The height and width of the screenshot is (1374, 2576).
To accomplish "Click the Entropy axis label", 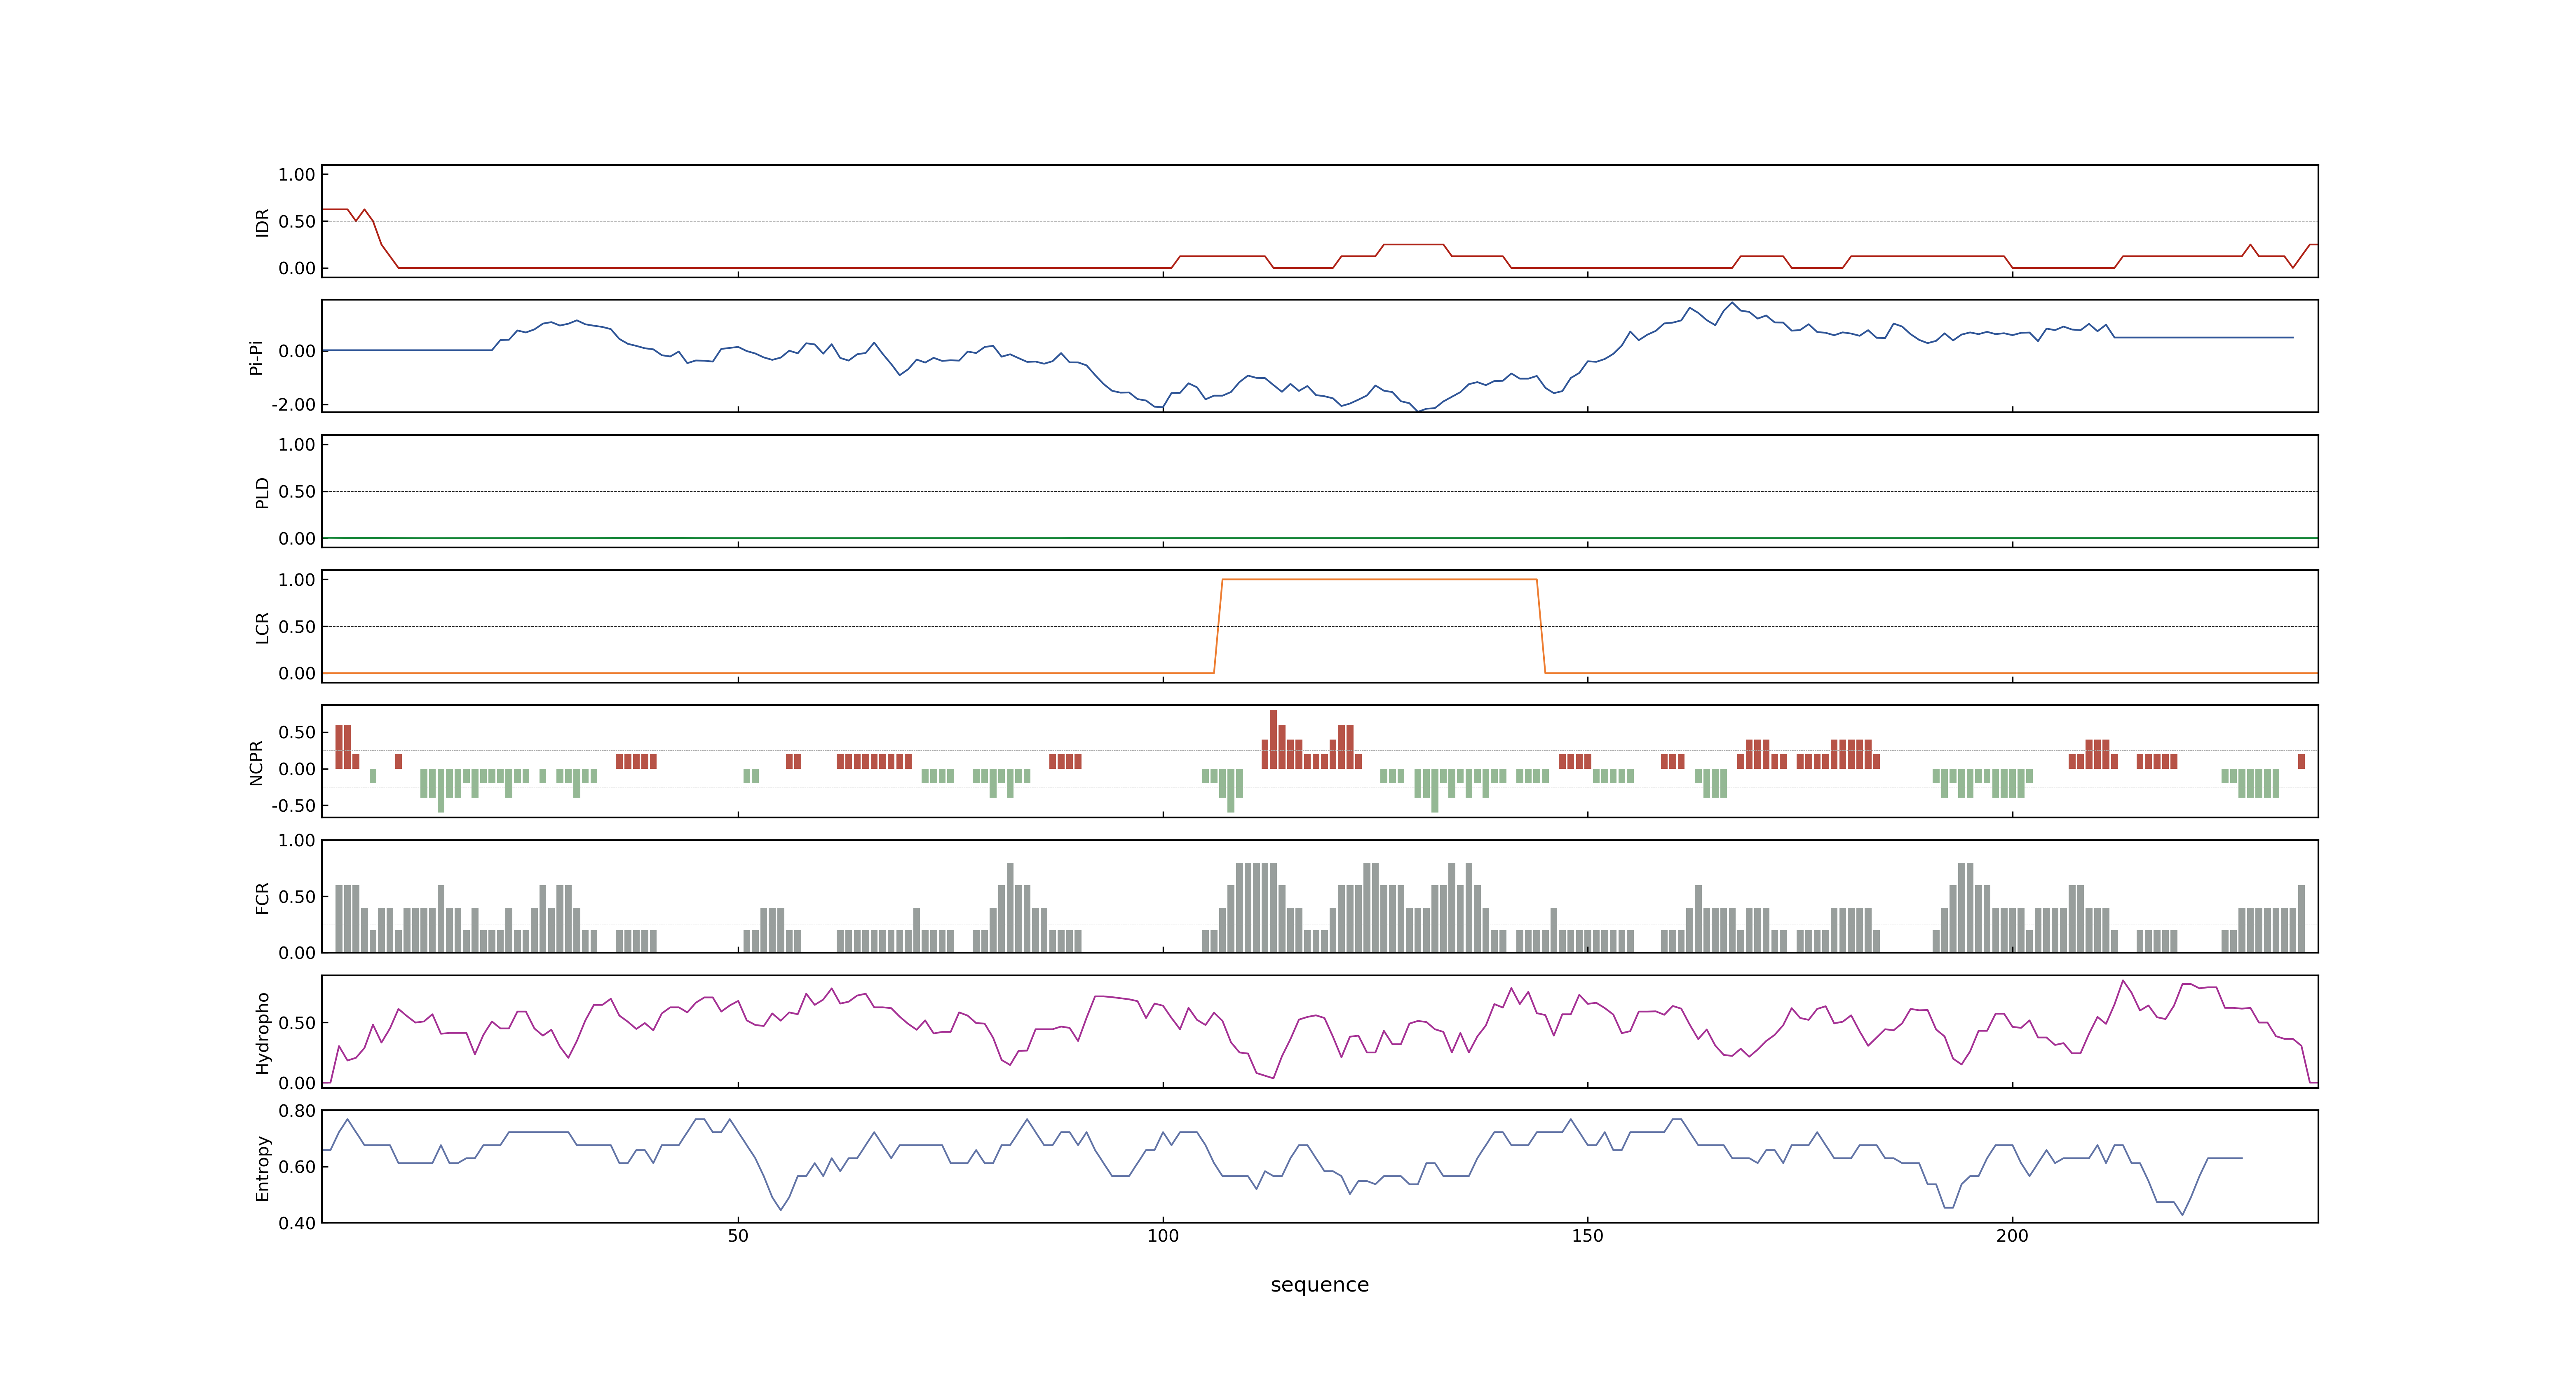I will coord(262,1168).
